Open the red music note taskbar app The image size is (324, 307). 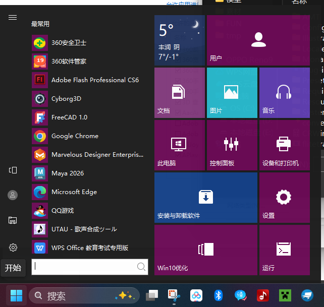(x=263, y=295)
